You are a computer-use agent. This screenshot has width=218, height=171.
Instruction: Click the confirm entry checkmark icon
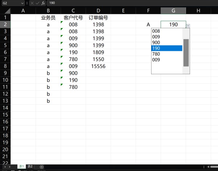pyautogui.click(x=37, y=3)
